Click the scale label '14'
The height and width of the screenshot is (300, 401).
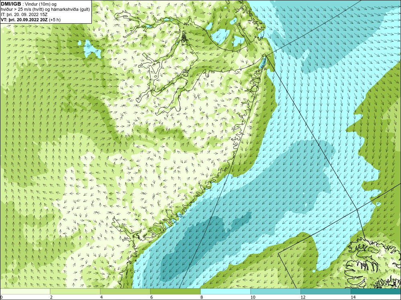pyautogui.click(x=353, y=297)
